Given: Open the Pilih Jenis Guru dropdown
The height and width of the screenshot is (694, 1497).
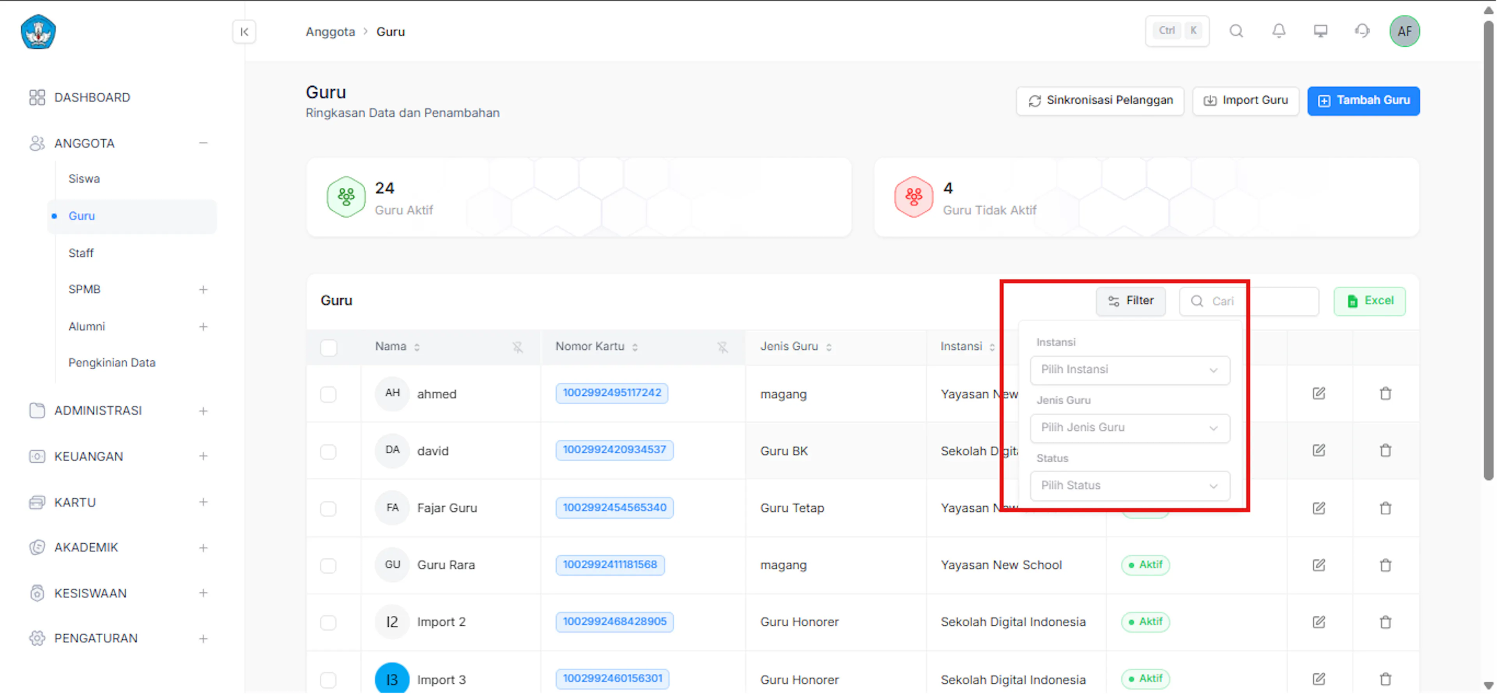Looking at the screenshot, I should coord(1130,428).
